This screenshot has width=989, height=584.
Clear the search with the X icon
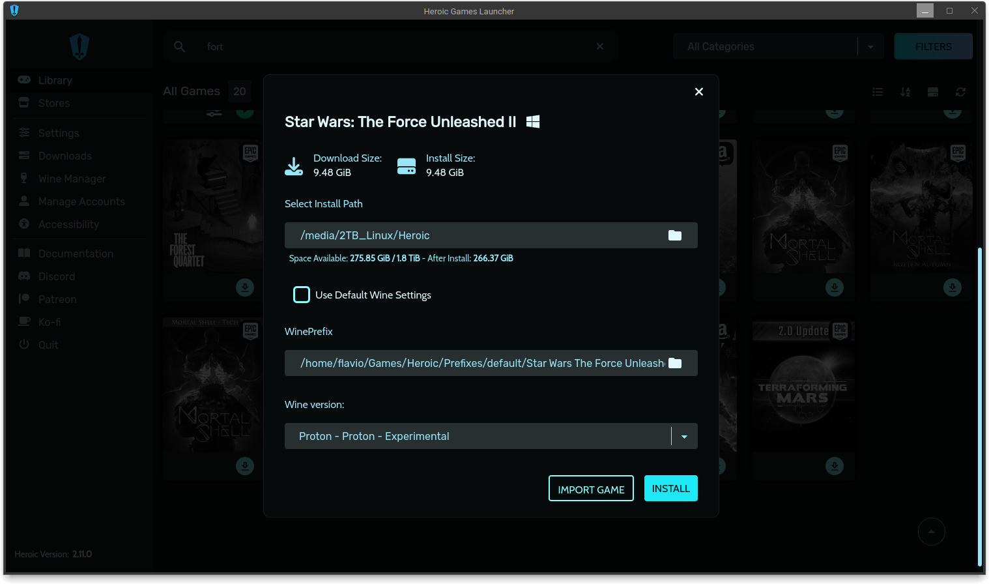(x=599, y=46)
